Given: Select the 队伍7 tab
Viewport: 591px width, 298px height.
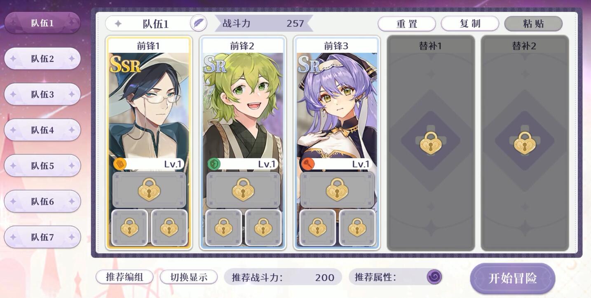Looking at the screenshot, I should [42, 237].
